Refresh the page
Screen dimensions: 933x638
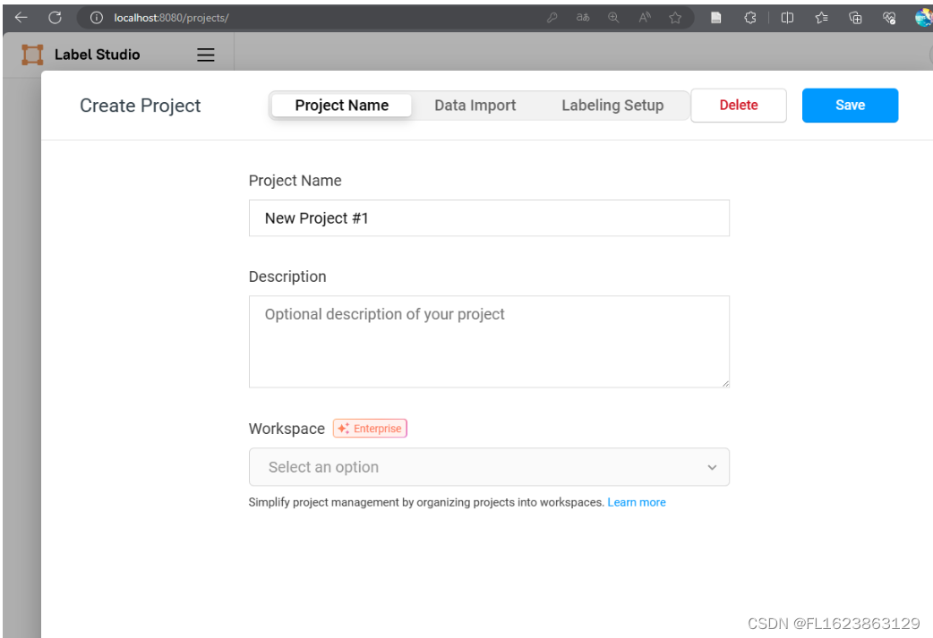pyautogui.click(x=55, y=17)
